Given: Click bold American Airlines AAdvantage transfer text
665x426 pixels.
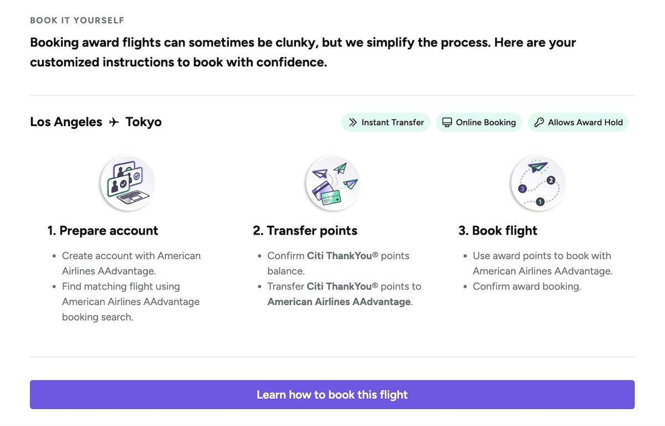Looking at the screenshot, I should [x=339, y=302].
